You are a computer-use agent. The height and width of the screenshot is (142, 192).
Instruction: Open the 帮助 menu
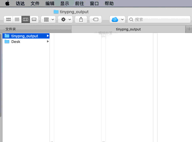click(x=109, y=3)
